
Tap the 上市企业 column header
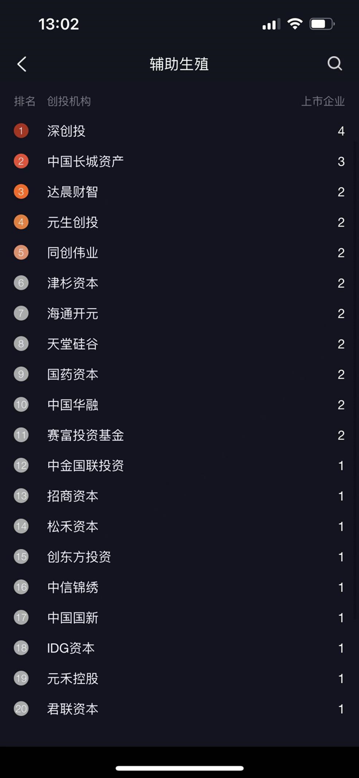[x=323, y=101]
